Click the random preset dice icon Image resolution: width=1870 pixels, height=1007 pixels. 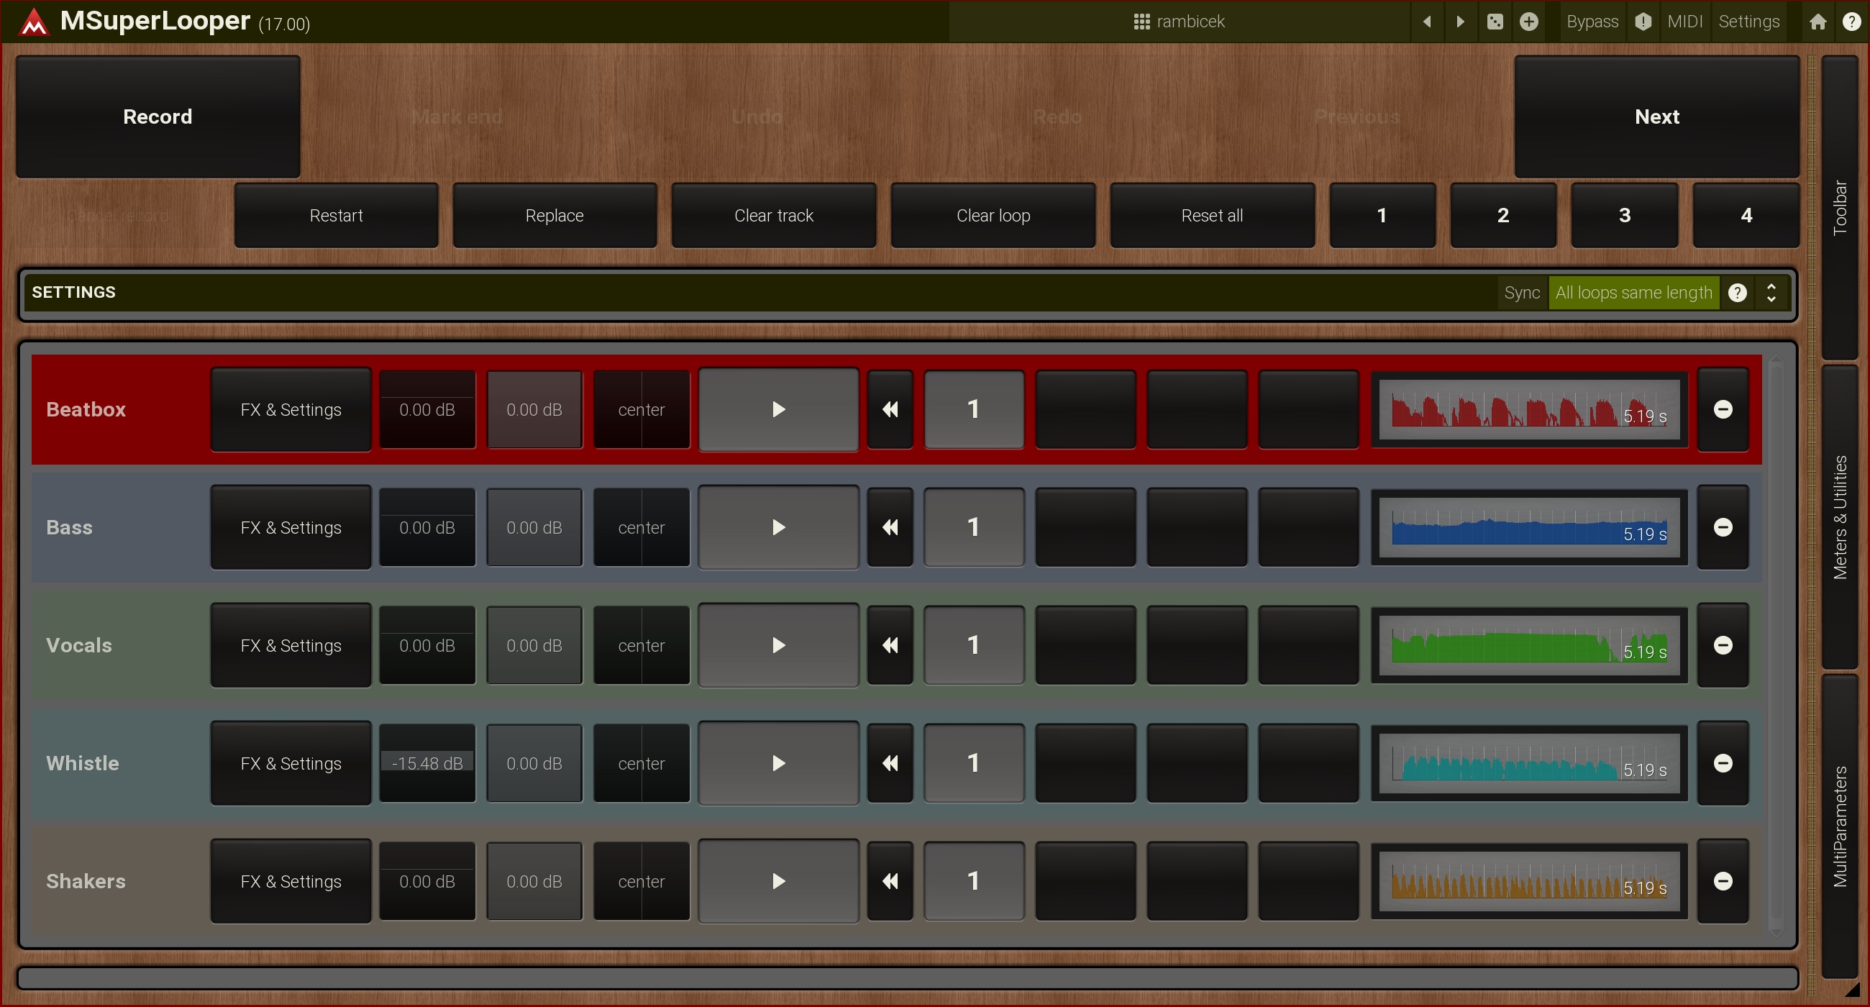click(1495, 22)
